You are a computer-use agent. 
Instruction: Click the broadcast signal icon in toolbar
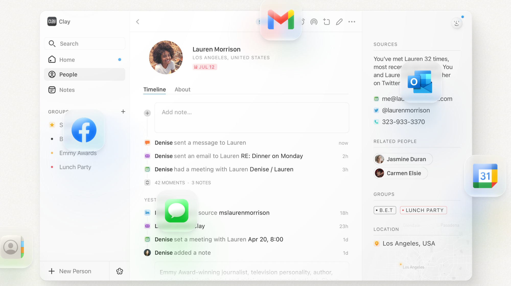coord(314,22)
